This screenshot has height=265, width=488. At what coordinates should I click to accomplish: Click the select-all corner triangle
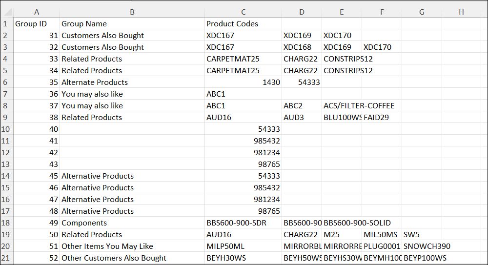click(7, 12)
